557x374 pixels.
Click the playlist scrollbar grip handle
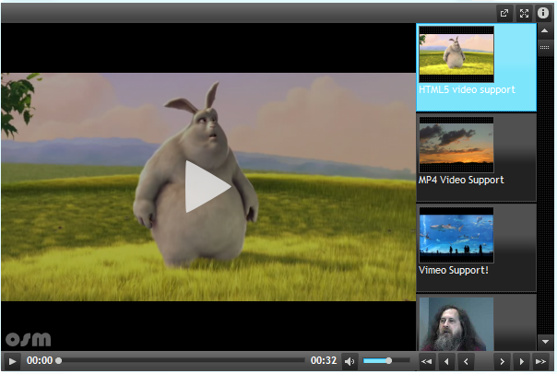(x=545, y=48)
